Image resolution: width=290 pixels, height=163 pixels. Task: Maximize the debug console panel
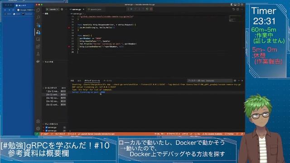[239, 81]
